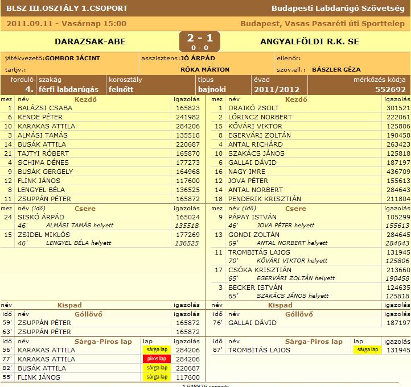Click BUSÁK ATTILA in the card list

(42, 368)
